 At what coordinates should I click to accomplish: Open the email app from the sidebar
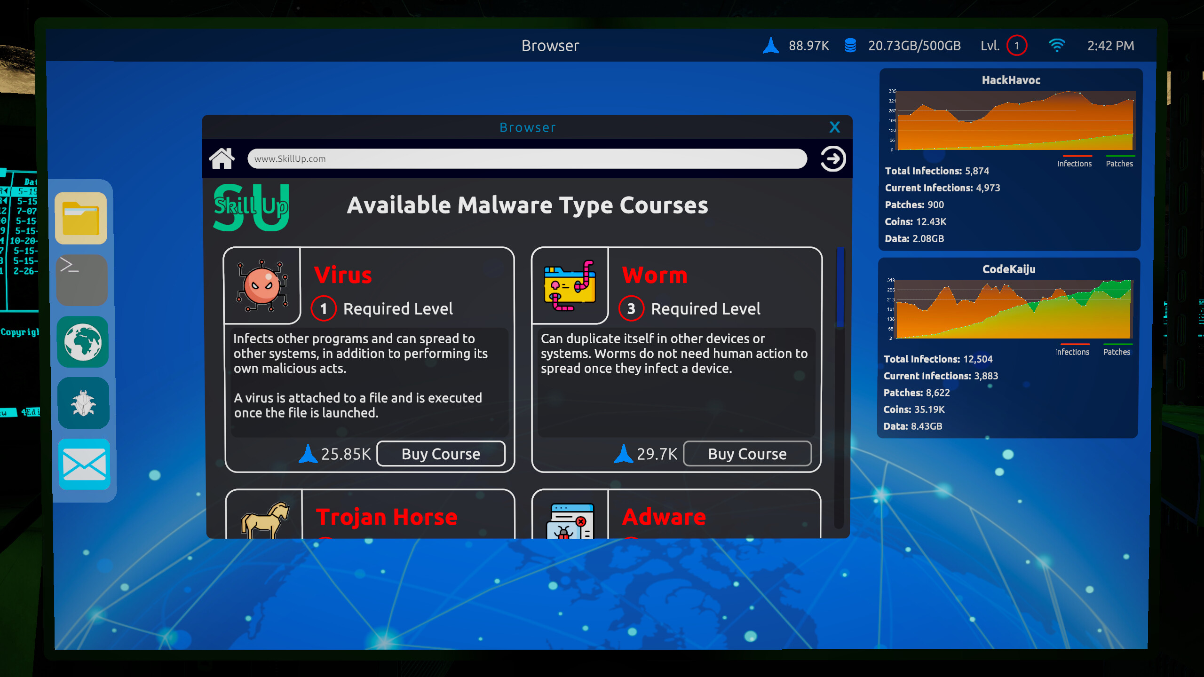(x=84, y=465)
